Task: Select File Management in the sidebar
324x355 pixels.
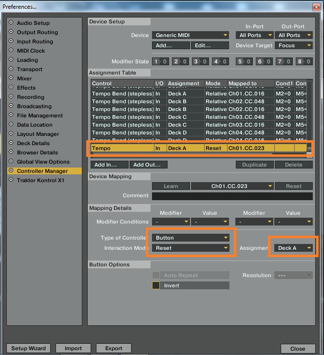Action: pyautogui.click(x=40, y=115)
